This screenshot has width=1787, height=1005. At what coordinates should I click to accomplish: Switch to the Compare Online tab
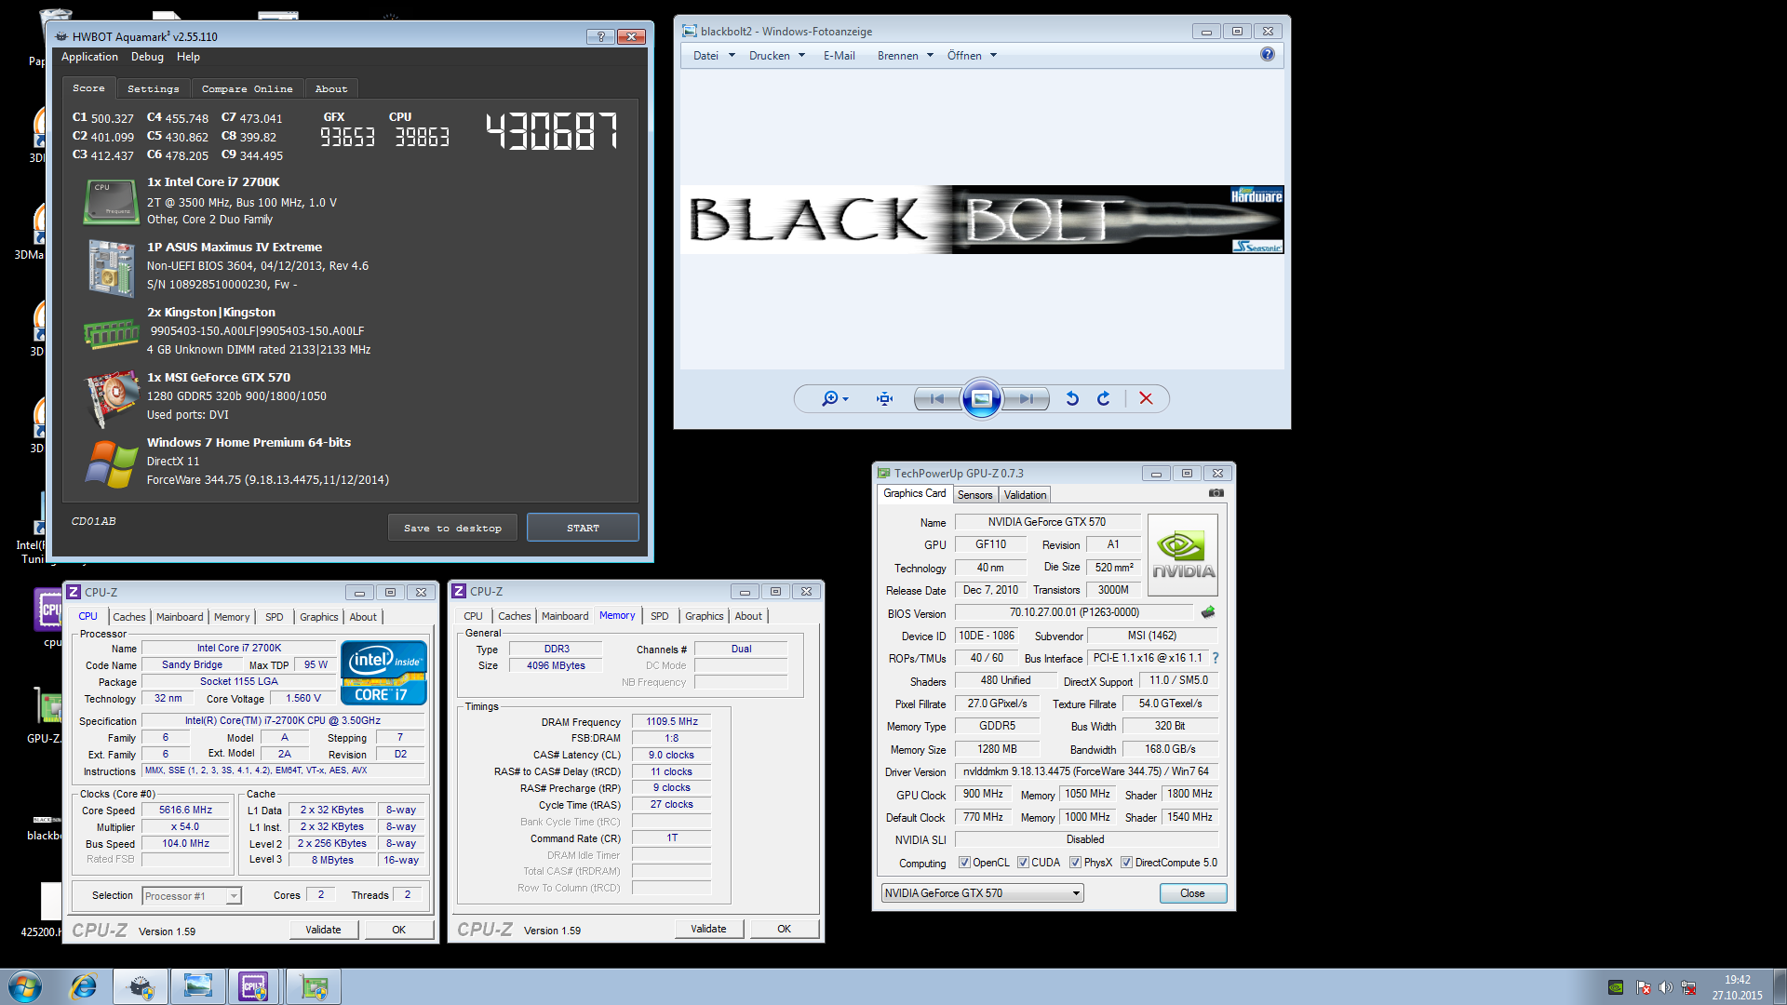pyautogui.click(x=247, y=88)
